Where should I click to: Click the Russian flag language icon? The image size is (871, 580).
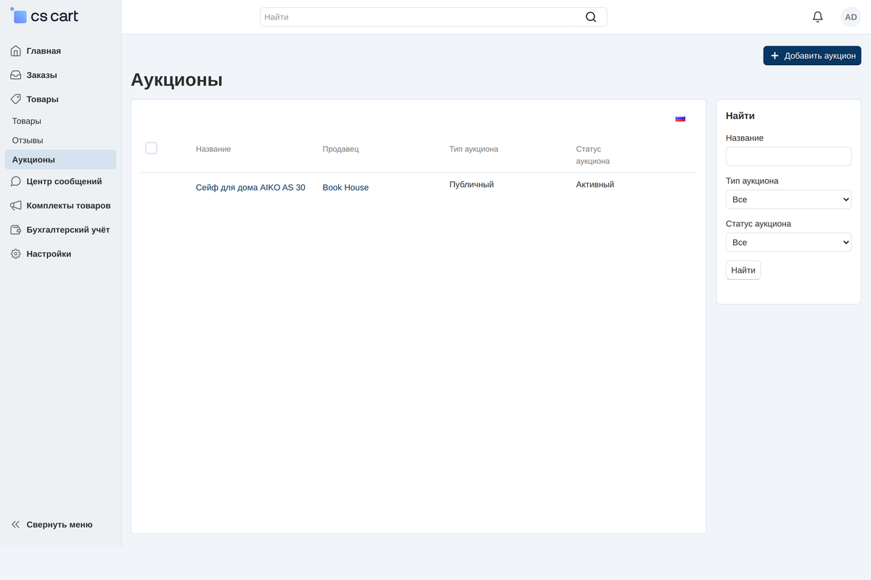(680, 118)
